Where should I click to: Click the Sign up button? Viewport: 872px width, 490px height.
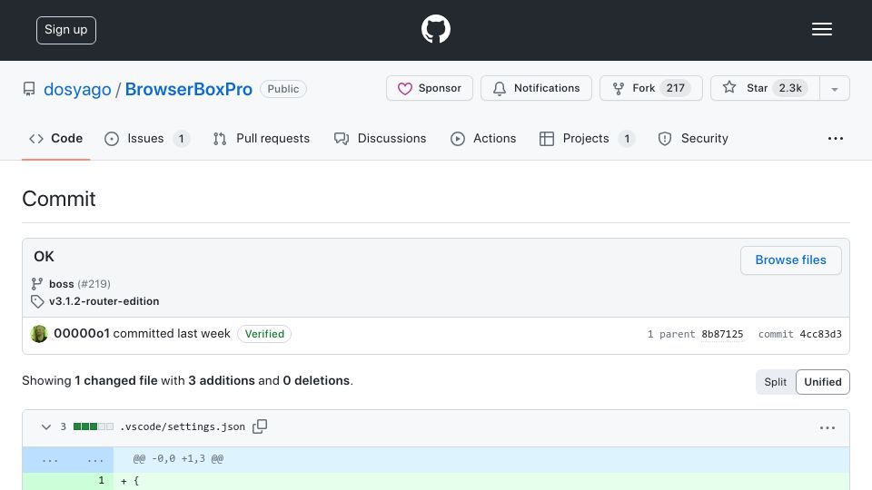(66, 30)
